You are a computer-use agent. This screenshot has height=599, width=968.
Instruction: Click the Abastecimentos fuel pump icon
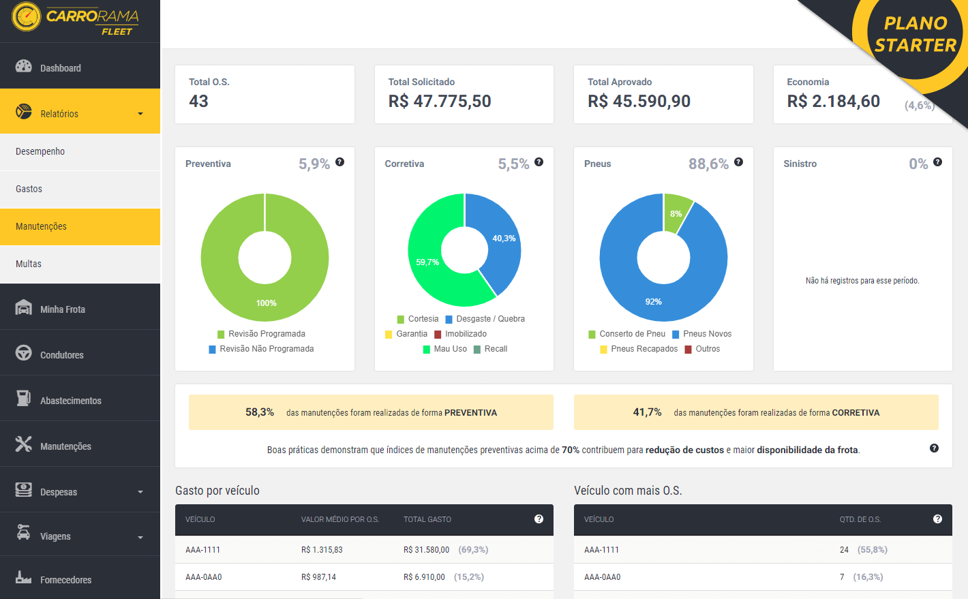pos(24,399)
